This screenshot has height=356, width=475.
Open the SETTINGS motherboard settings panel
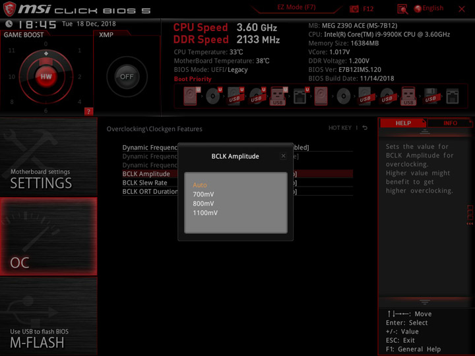48,157
